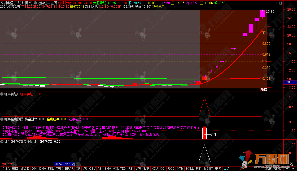Select the VR indicator tab
Viewport: 297px width, 171px height.
point(85,169)
